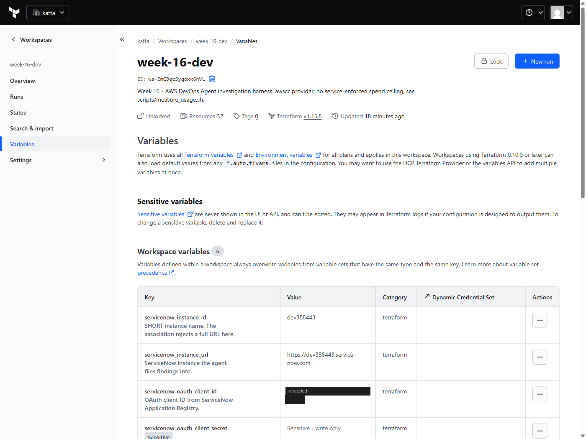Click the scrollbar down arrow

[583, 436]
